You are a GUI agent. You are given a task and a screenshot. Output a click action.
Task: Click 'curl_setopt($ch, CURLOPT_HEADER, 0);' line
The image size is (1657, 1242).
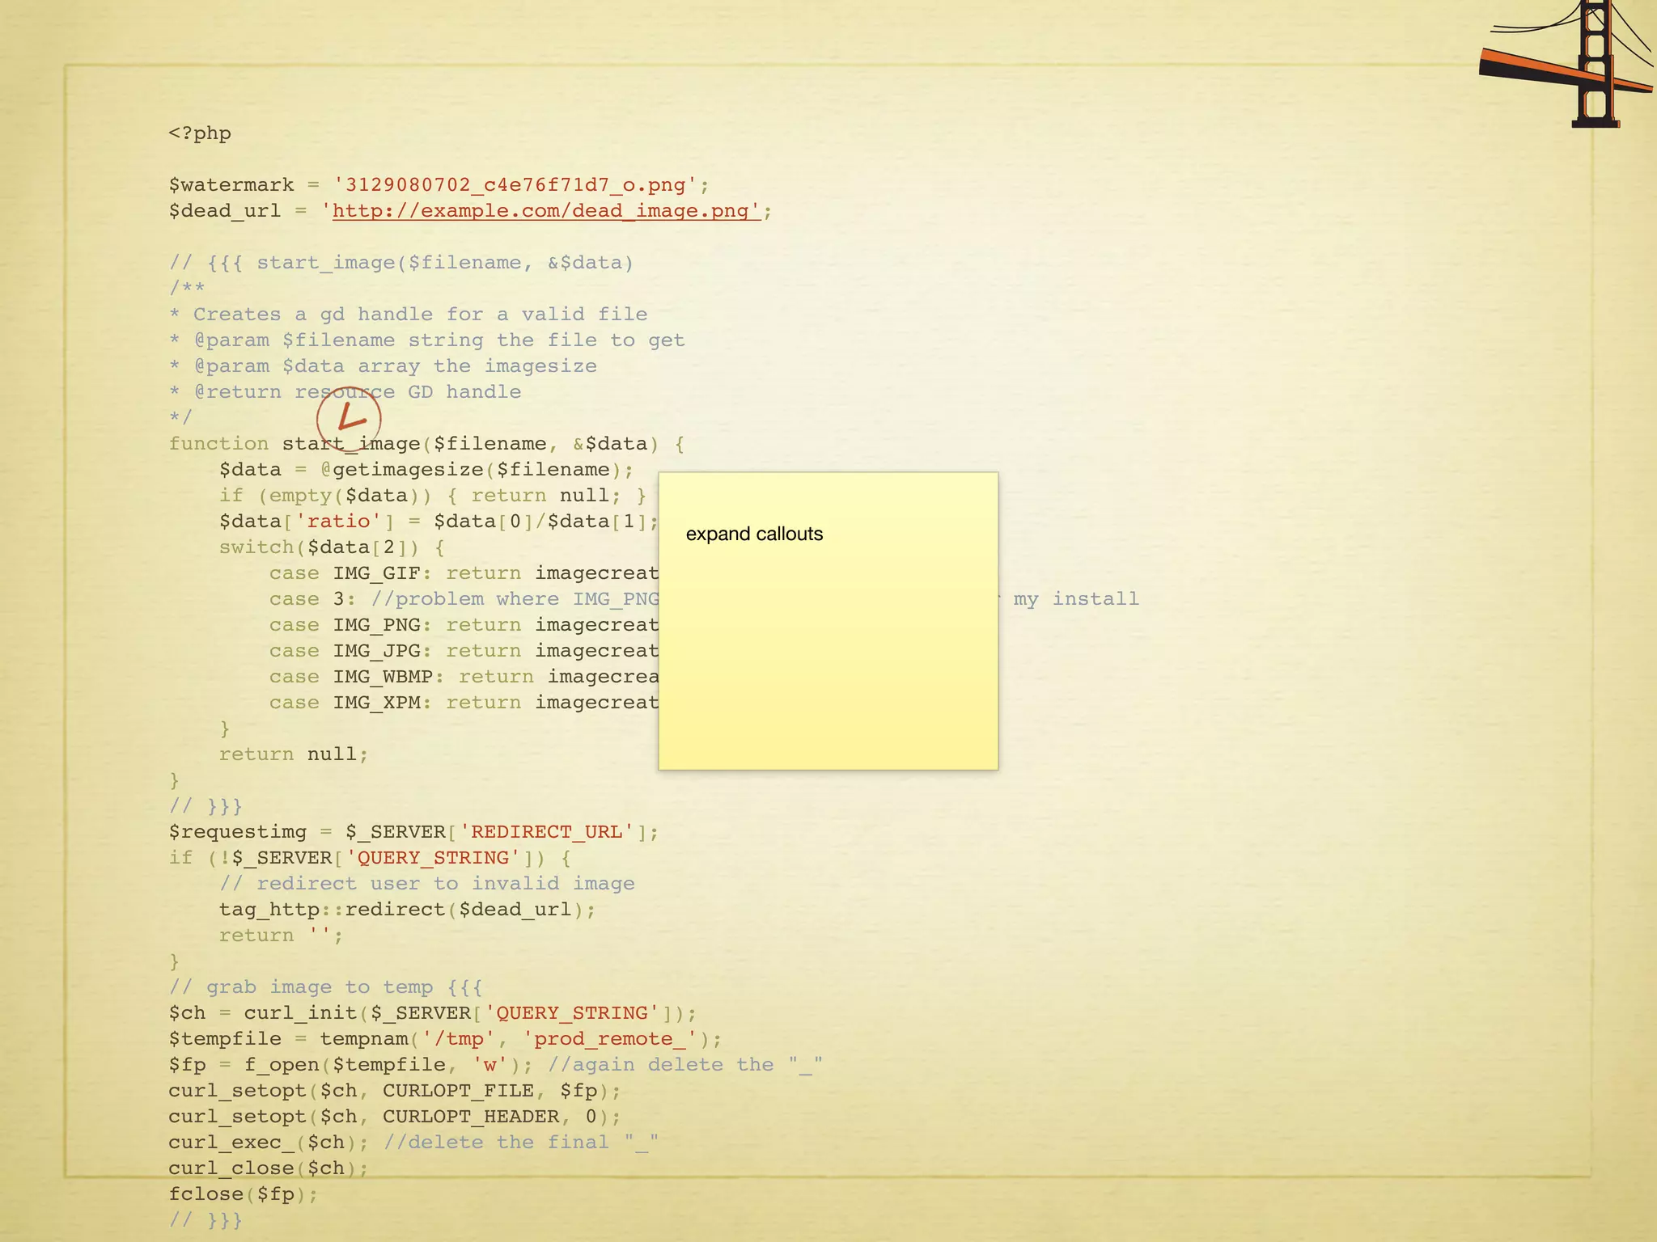(395, 1117)
